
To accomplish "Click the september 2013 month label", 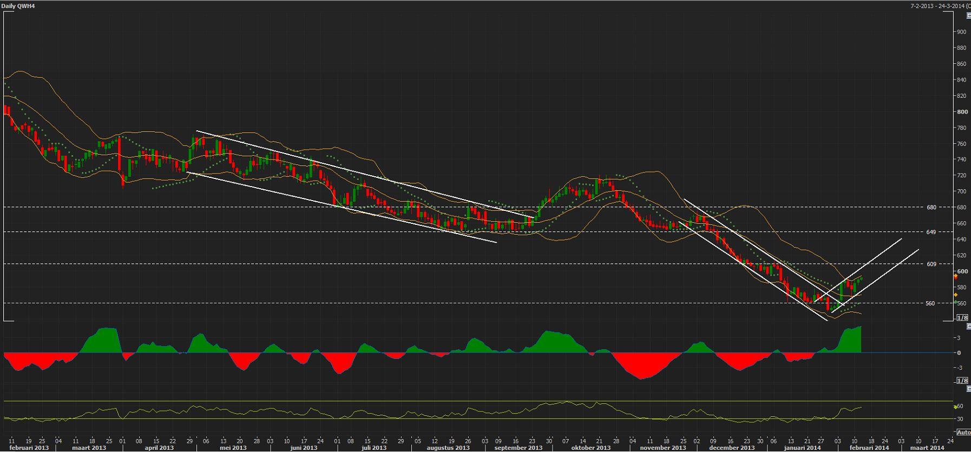I will (x=519, y=448).
